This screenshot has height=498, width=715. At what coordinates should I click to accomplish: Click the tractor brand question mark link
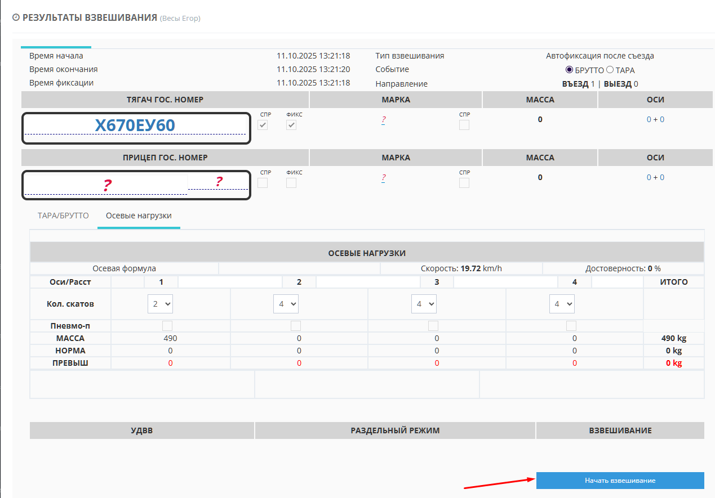[x=383, y=120]
